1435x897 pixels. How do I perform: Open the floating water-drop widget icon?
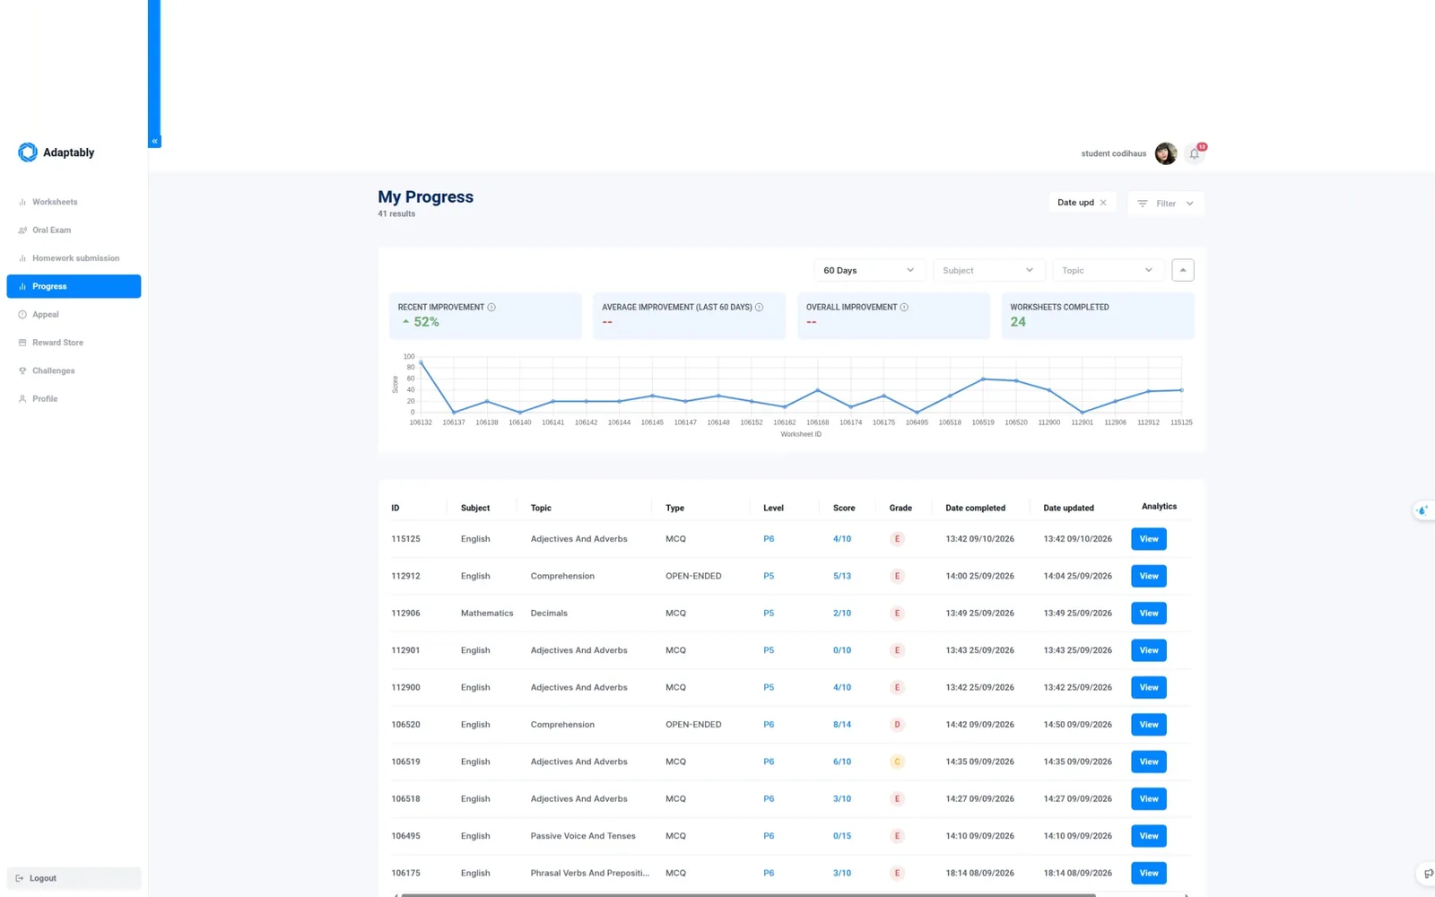click(x=1422, y=510)
